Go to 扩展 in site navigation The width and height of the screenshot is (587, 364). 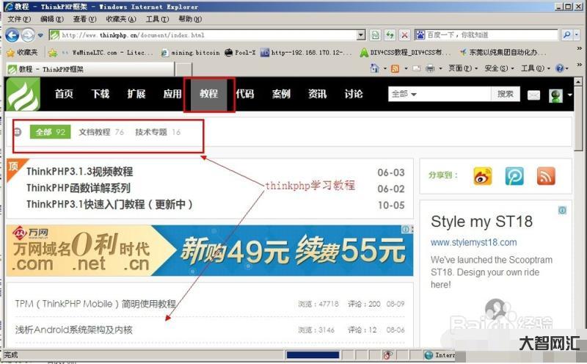click(x=136, y=94)
